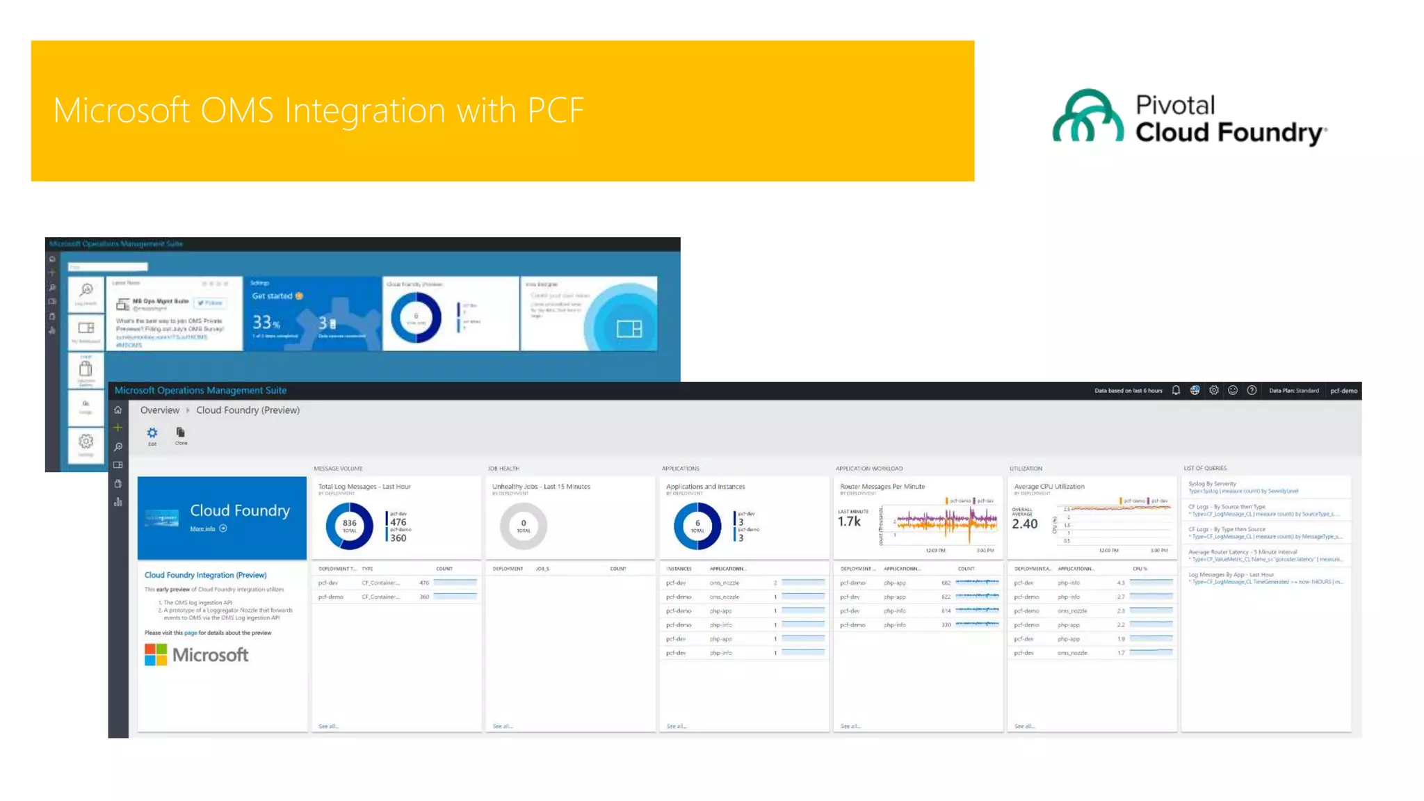This screenshot has height=801, width=1424.
Task: Click the page link in preview description
Action: 191,633
